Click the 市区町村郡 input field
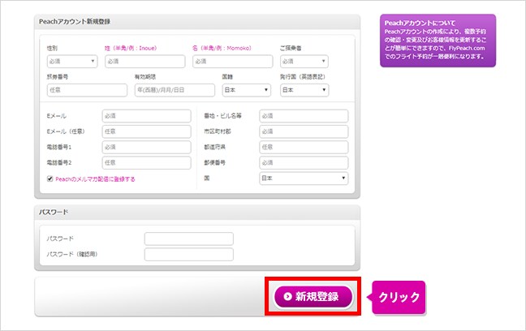The height and width of the screenshot is (331, 526). pos(304,131)
